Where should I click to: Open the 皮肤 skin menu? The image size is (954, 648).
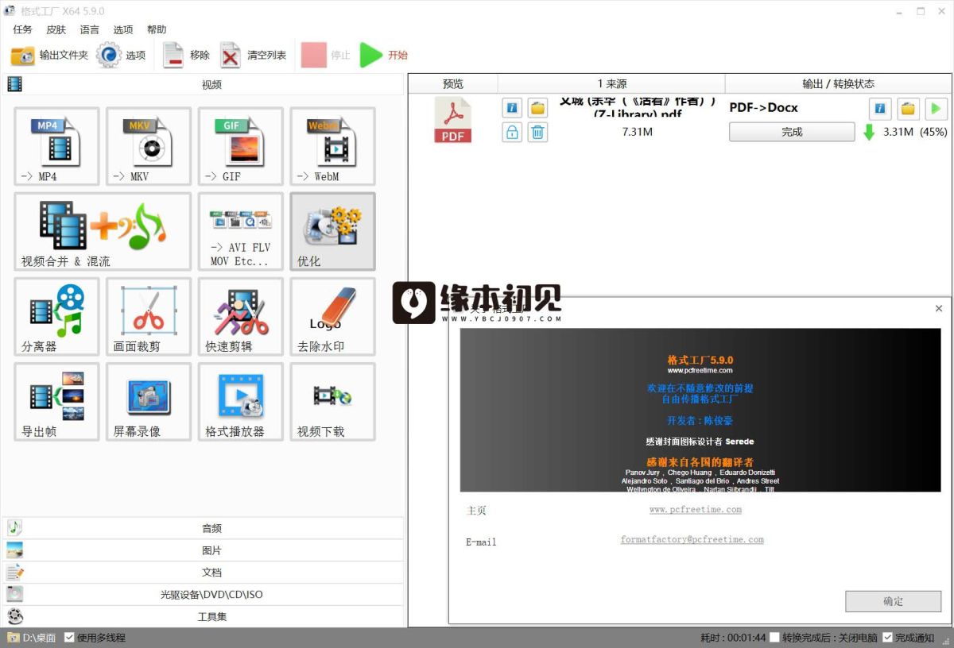tap(56, 30)
